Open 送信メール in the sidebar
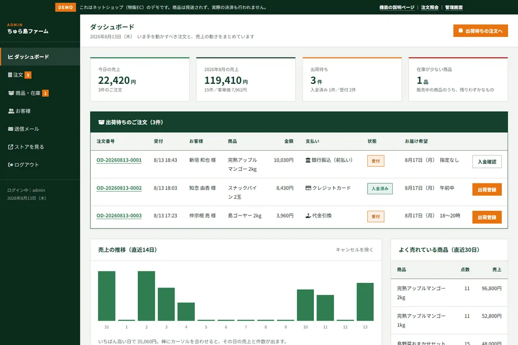Screen dimensions: 518x345 40,129
